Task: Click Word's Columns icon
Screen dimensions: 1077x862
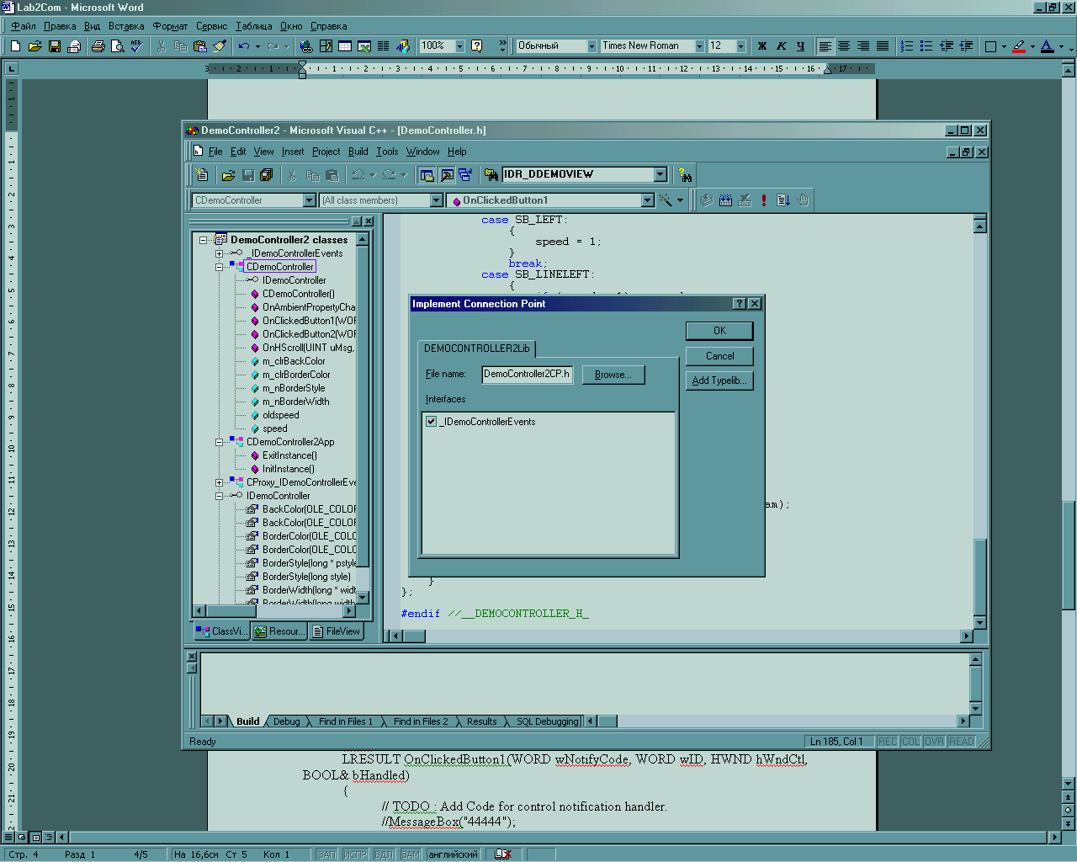Action: [x=384, y=46]
